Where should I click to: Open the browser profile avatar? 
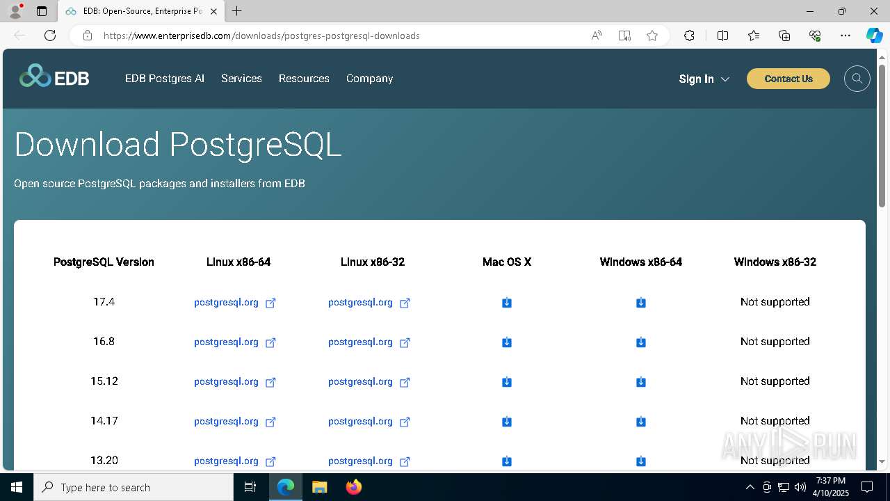point(15,11)
